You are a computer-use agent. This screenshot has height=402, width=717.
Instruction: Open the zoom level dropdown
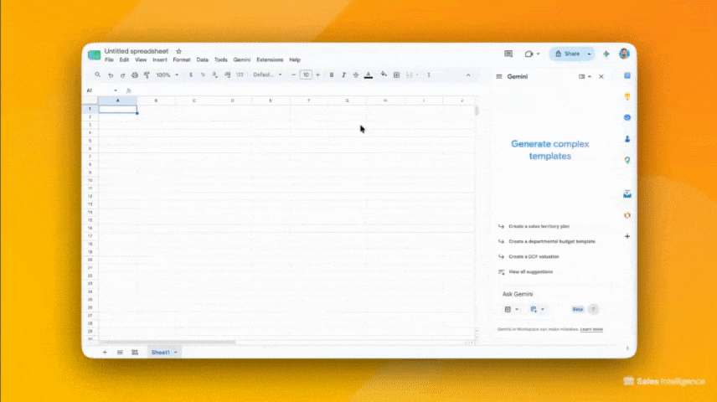coord(168,75)
